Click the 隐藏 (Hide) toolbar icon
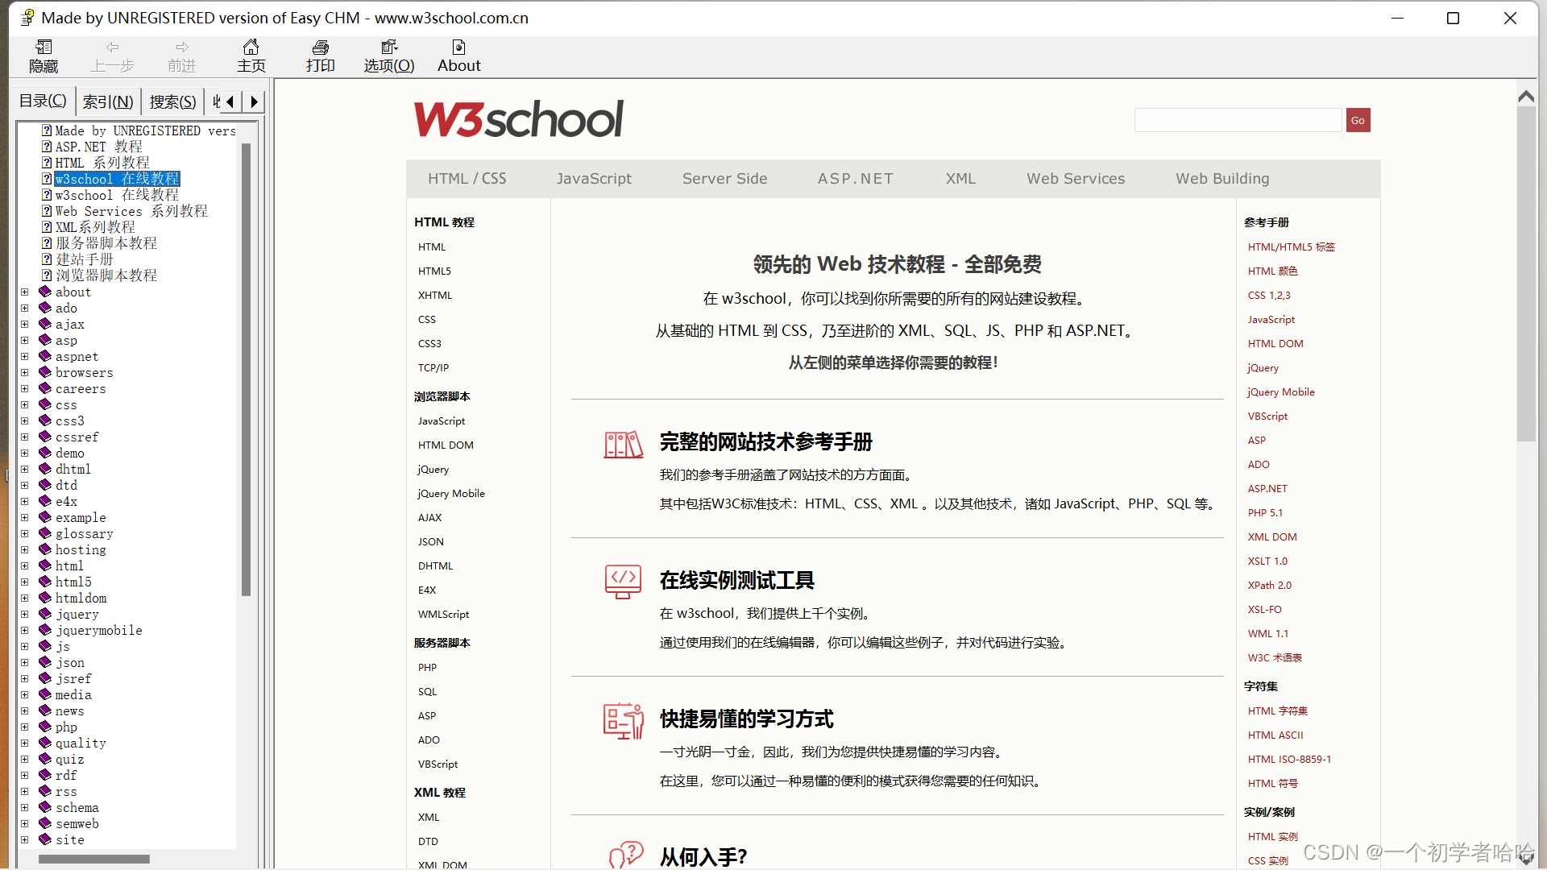Viewport: 1547px width, 870px height. coord(43,56)
